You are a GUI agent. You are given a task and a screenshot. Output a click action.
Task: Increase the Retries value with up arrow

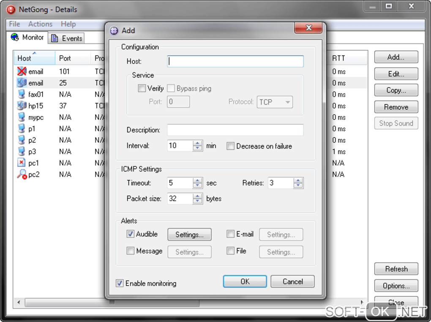click(298, 180)
